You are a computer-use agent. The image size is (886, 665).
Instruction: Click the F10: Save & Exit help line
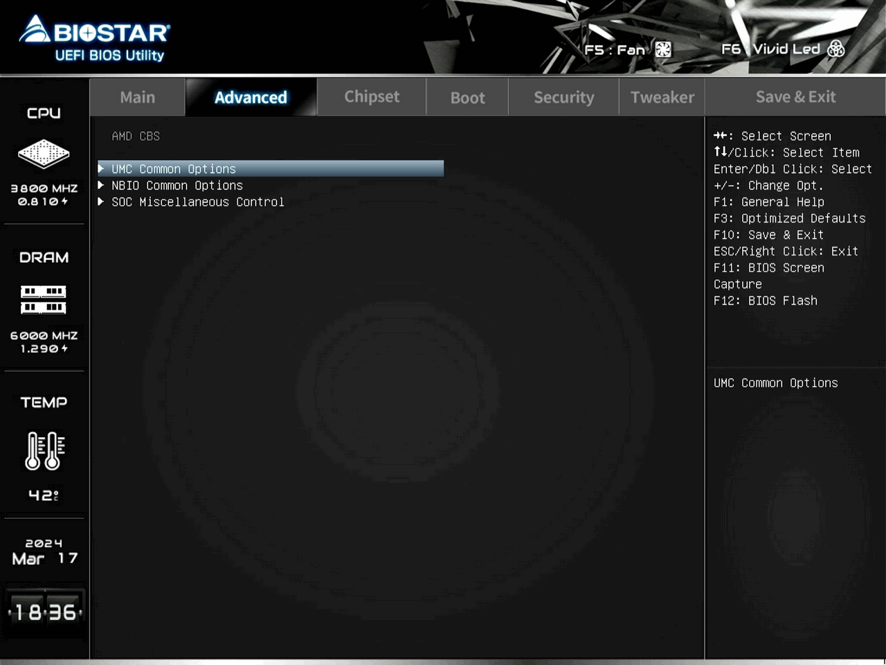pos(769,236)
